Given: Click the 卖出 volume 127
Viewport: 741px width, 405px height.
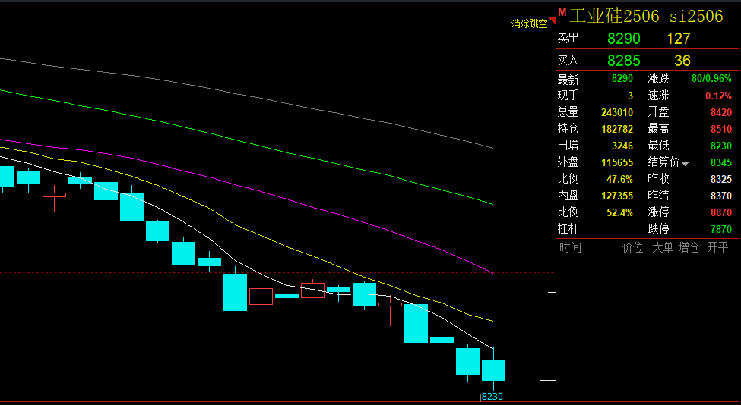Looking at the screenshot, I should pyautogui.click(x=679, y=39).
